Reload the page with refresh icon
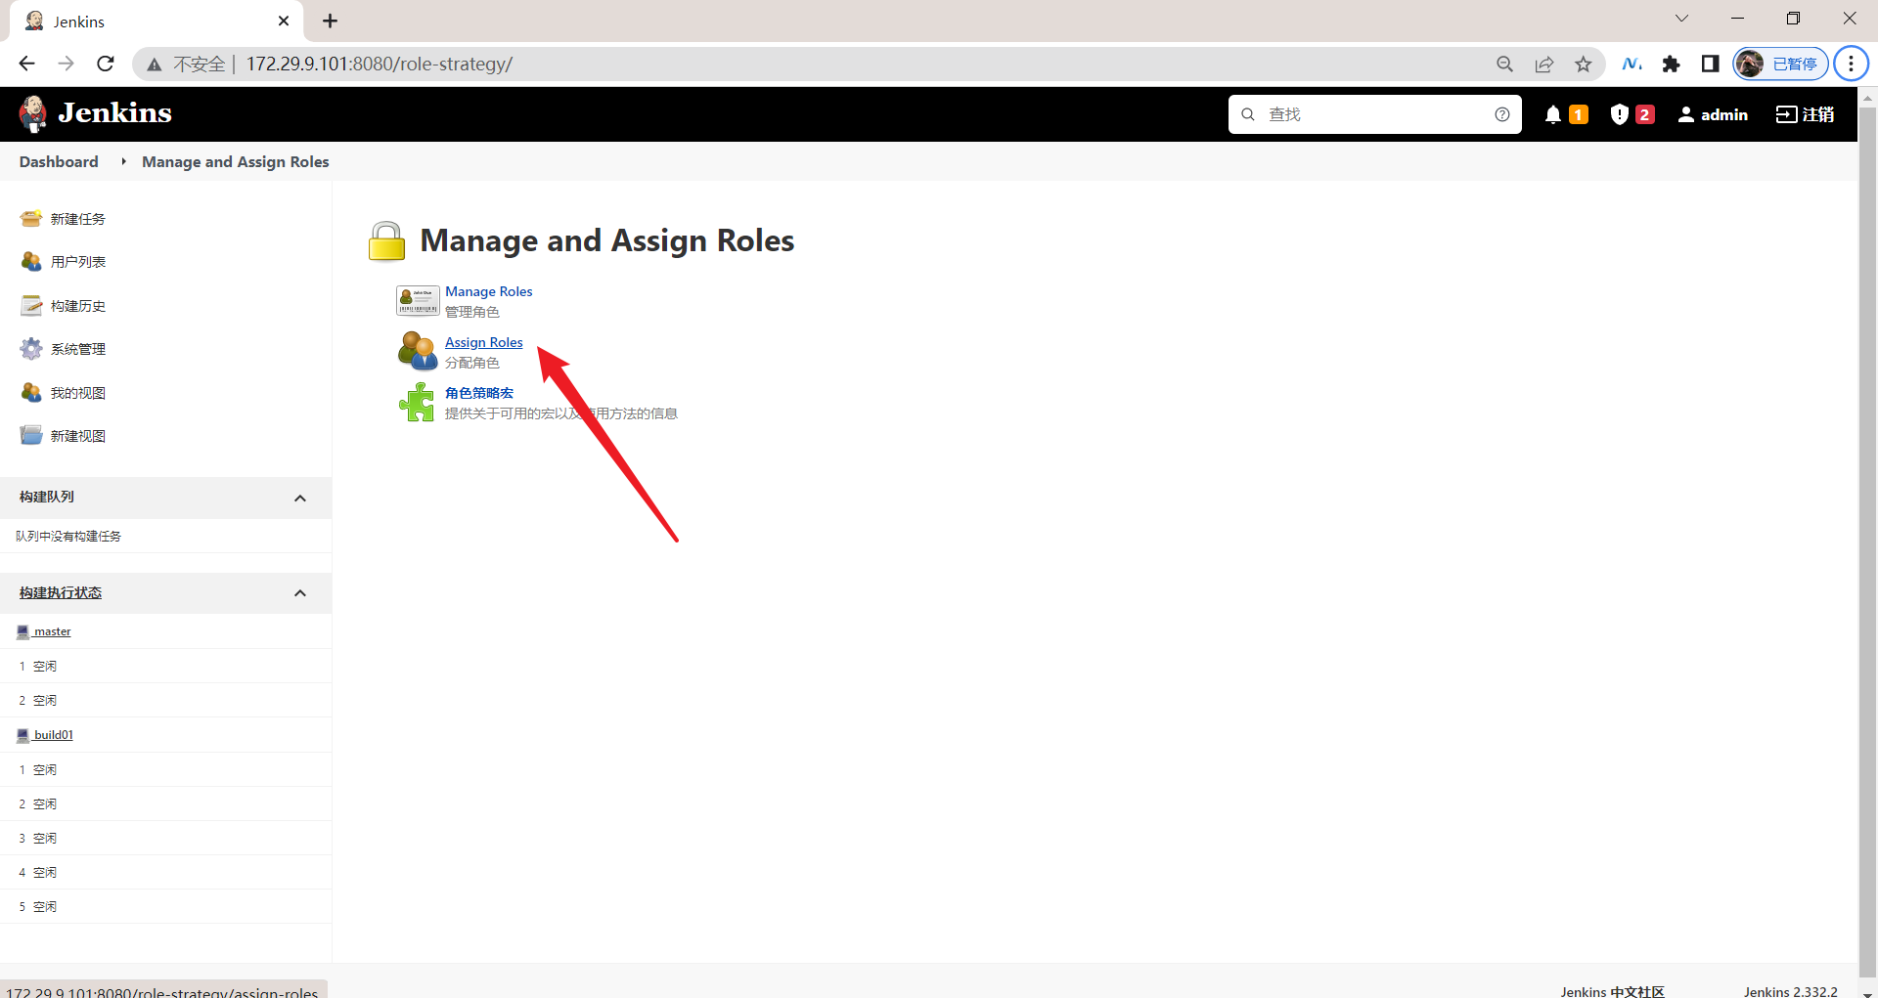The image size is (1878, 998). [x=106, y=64]
